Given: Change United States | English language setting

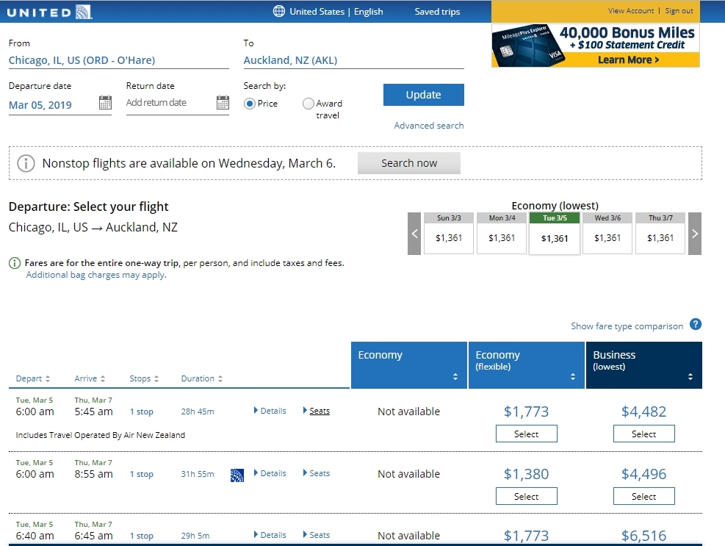Looking at the screenshot, I should pyautogui.click(x=336, y=12).
